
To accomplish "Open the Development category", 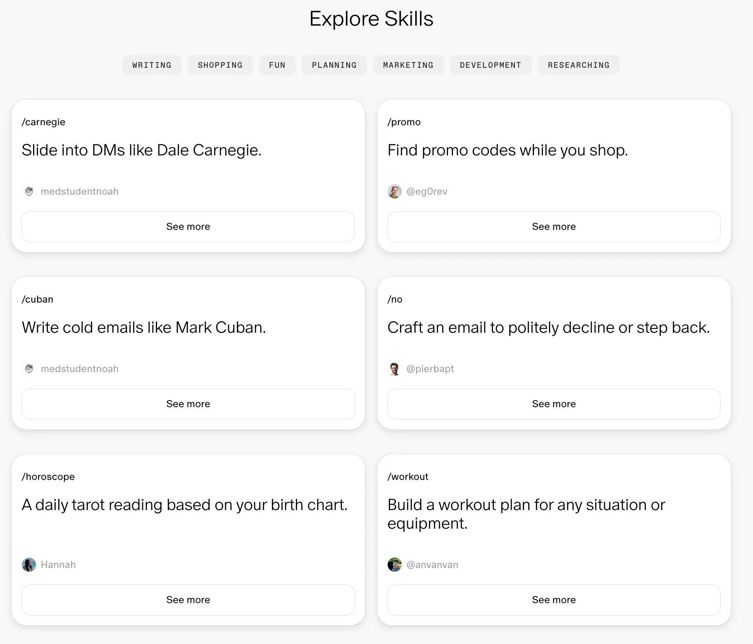I will point(490,65).
